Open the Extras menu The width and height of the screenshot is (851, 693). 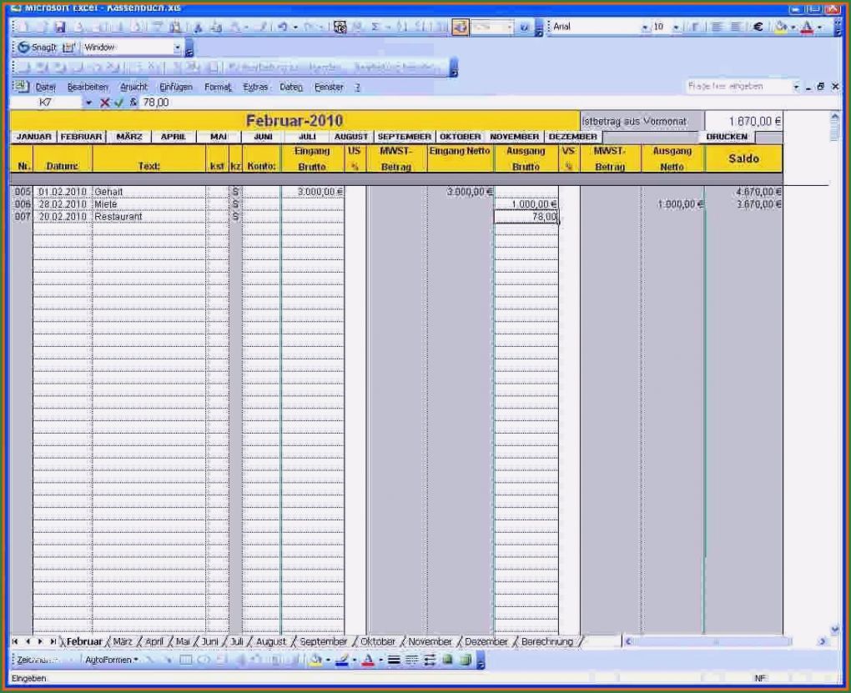click(x=255, y=87)
